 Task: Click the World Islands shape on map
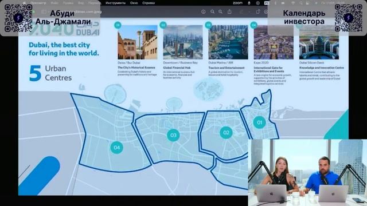[208, 89]
